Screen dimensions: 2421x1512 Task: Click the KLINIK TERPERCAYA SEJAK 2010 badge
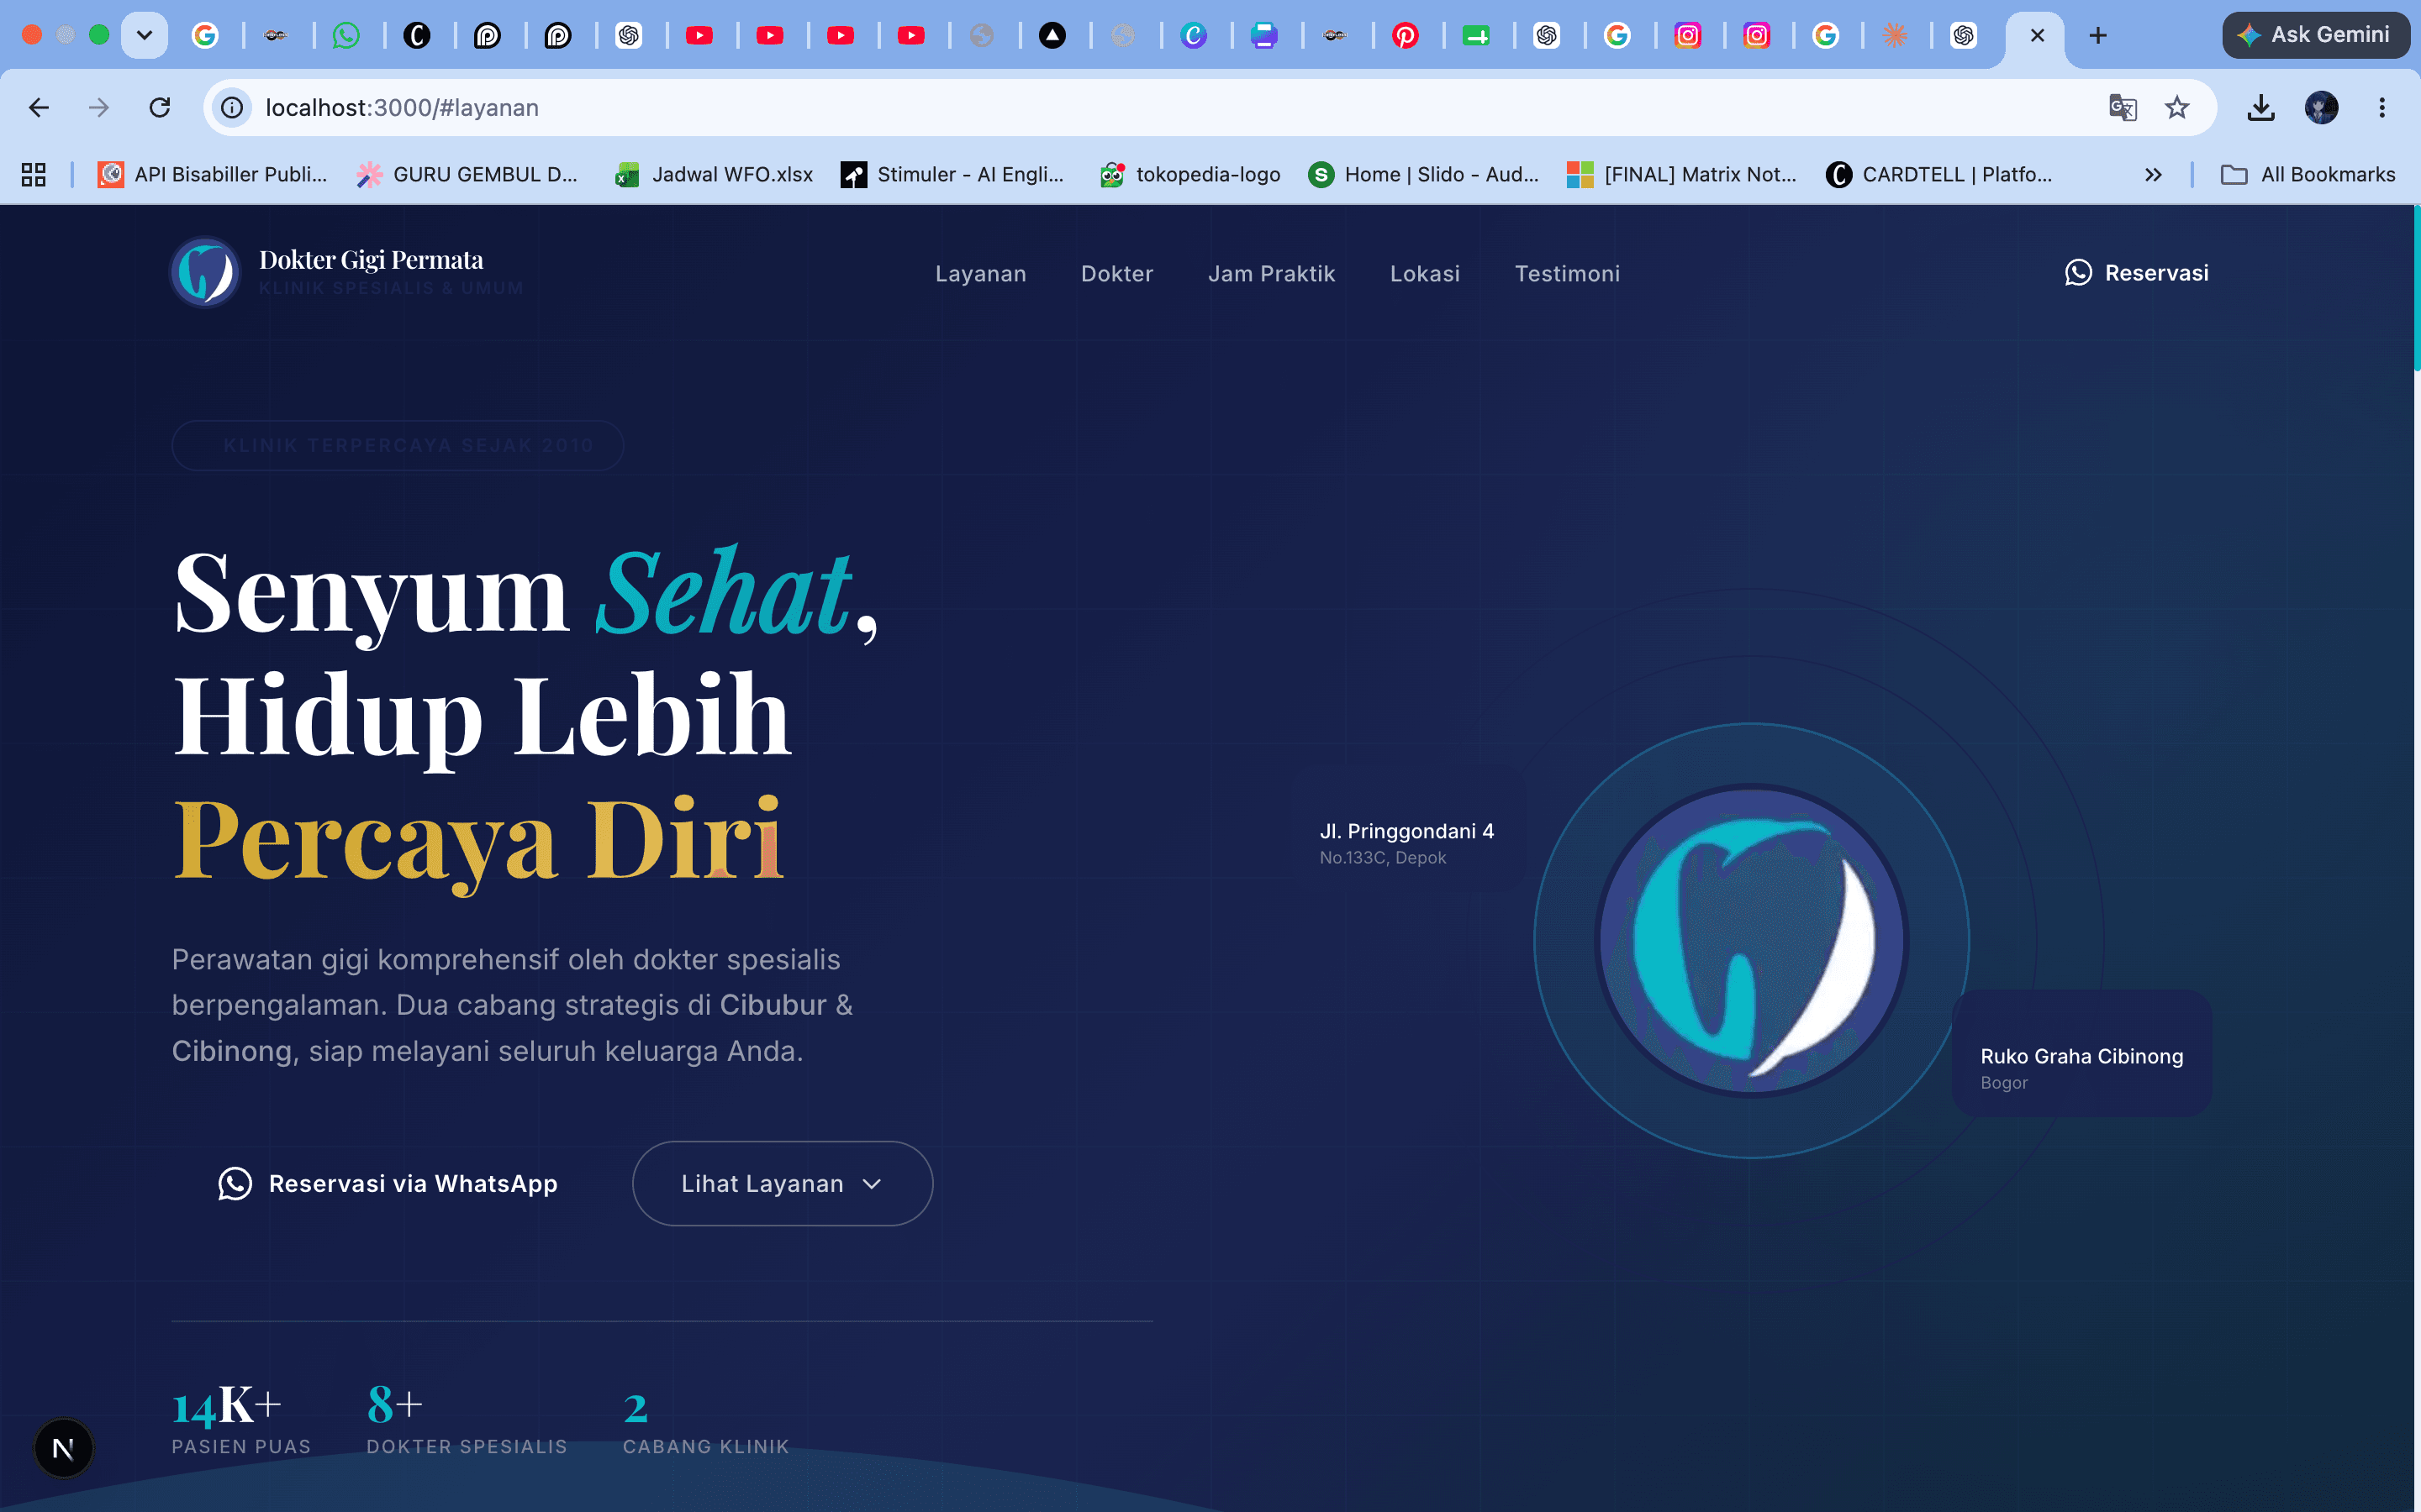398,445
